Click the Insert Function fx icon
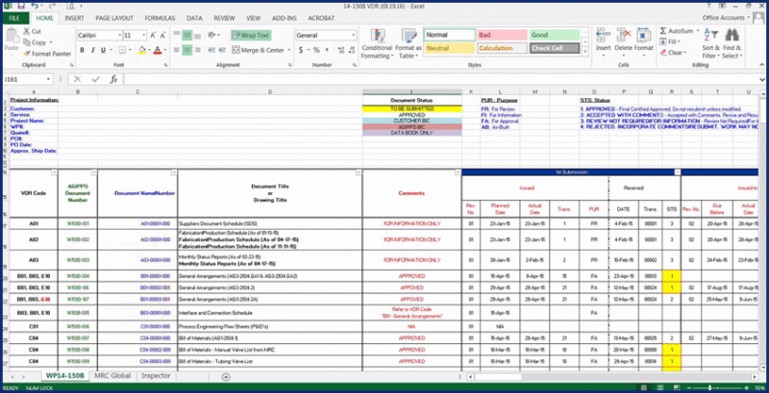The height and width of the screenshot is (393, 769). click(x=113, y=80)
